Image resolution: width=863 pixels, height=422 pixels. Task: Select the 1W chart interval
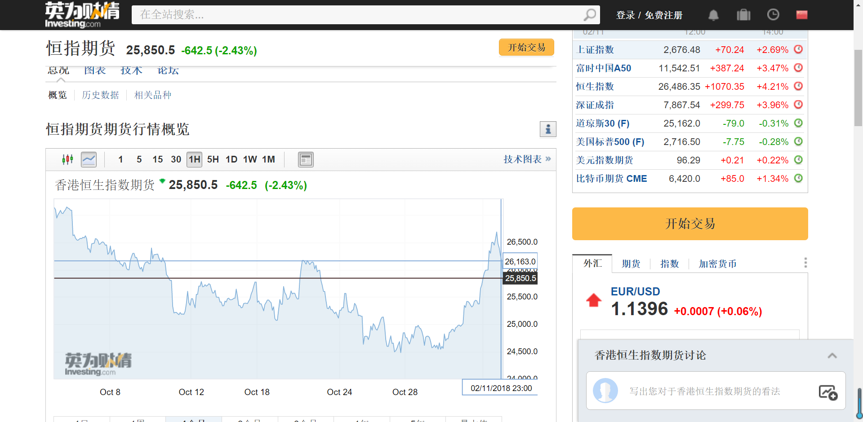point(250,159)
